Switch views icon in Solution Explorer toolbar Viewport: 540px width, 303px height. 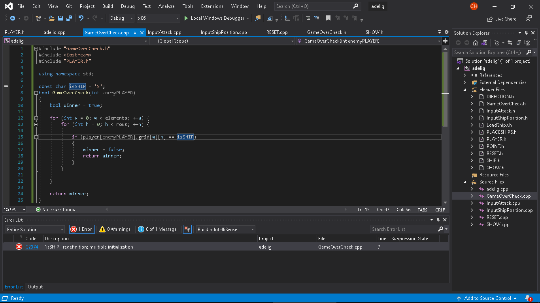pyautogui.click(x=484, y=43)
